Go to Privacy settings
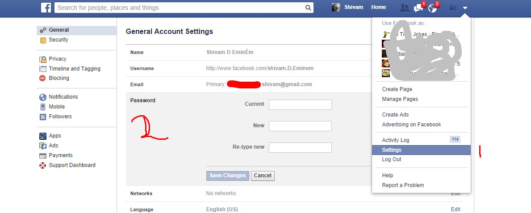 (x=58, y=59)
